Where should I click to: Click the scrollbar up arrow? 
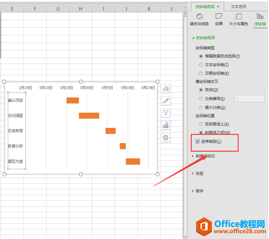pyautogui.click(x=185, y=13)
